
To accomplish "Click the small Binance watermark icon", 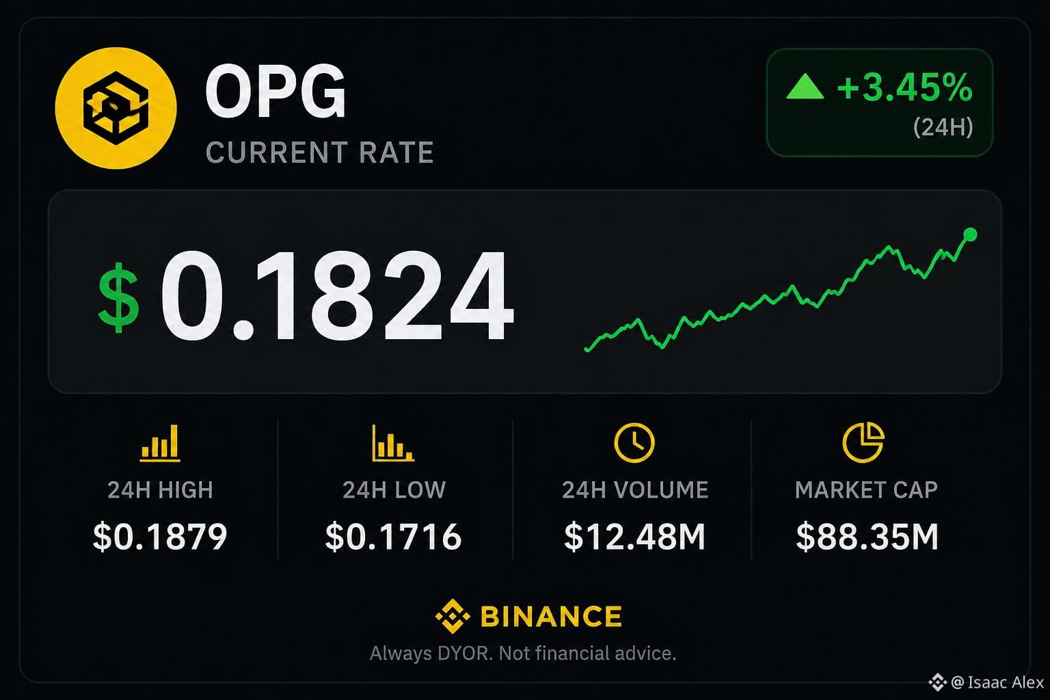I will point(937,682).
